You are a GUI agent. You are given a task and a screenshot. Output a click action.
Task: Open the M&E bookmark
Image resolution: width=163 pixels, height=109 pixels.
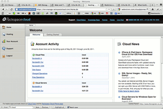86,13
